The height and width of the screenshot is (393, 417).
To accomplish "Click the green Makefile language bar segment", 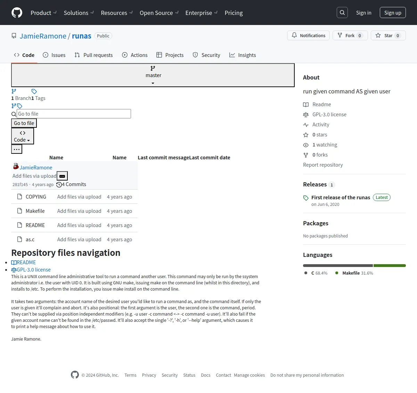I will pyautogui.click(x=390, y=266).
